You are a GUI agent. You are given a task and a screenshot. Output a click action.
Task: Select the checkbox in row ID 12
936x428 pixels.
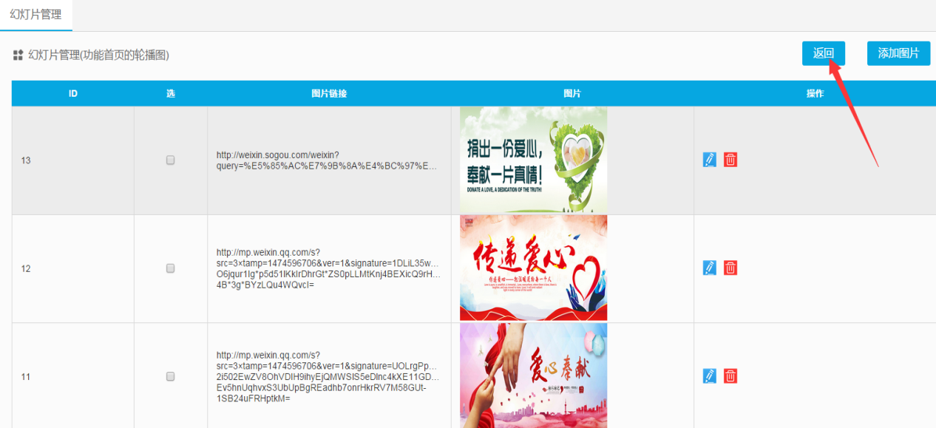pyautogui.click(x=171, y=268)
